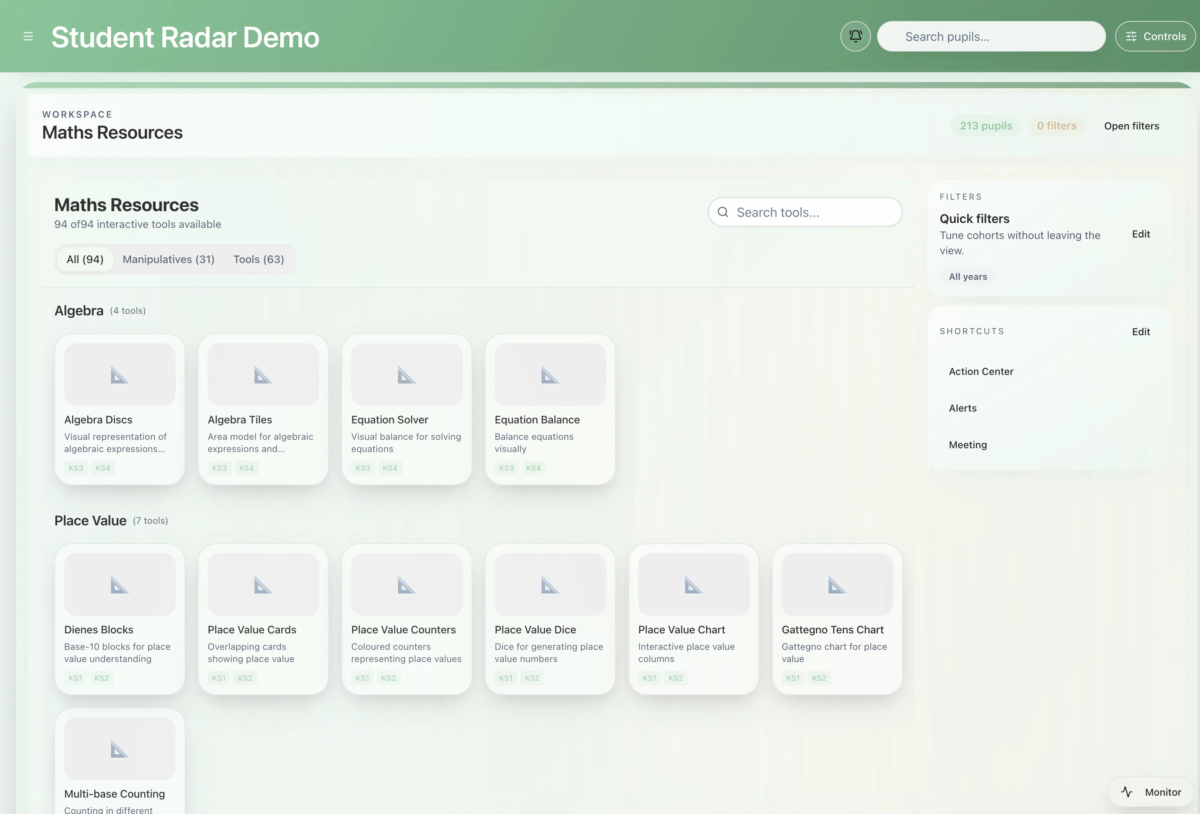This screenshot has width=1200, height=814.
Task: Edit the Quick filters settings
Action: point(1141,234)
